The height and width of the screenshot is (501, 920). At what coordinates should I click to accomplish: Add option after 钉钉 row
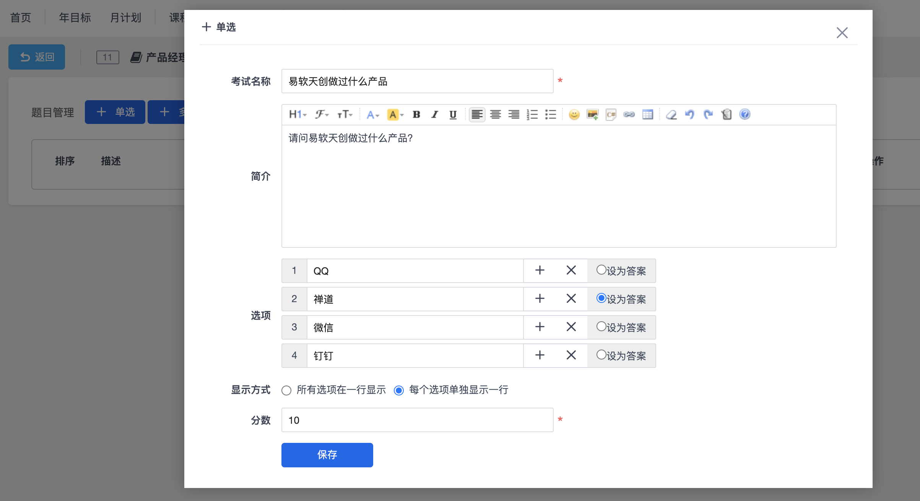[x=540, y=355]
